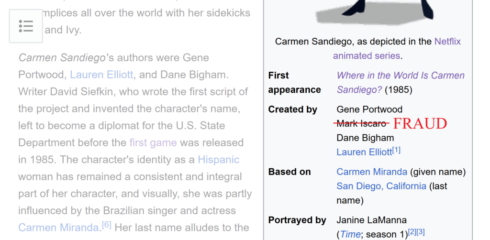
Task: Select the 'Based on' label
Action: (290, 172)
